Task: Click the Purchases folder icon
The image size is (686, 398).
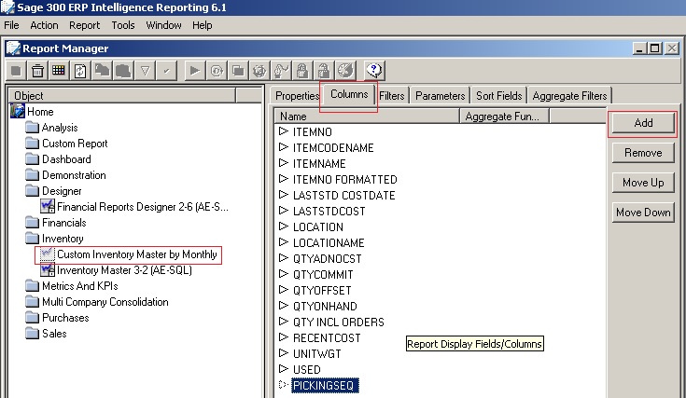Action: [x=32, y=318]
